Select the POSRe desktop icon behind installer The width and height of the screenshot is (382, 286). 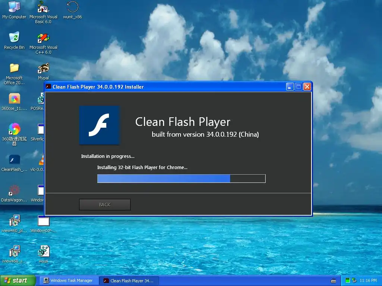pyautogui.click(x=38, y=102)
